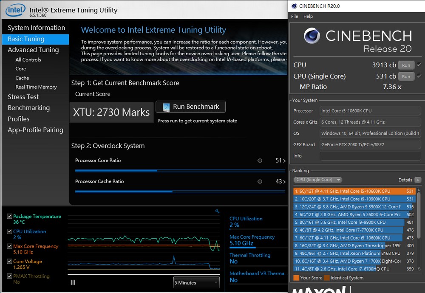
Task: Open App-Profile Pairing section
Action: pyautogui.click(x=36, y=130)
